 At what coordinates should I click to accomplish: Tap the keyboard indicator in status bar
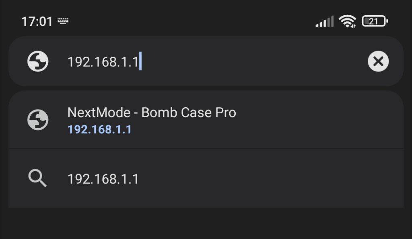click(63, 21)
